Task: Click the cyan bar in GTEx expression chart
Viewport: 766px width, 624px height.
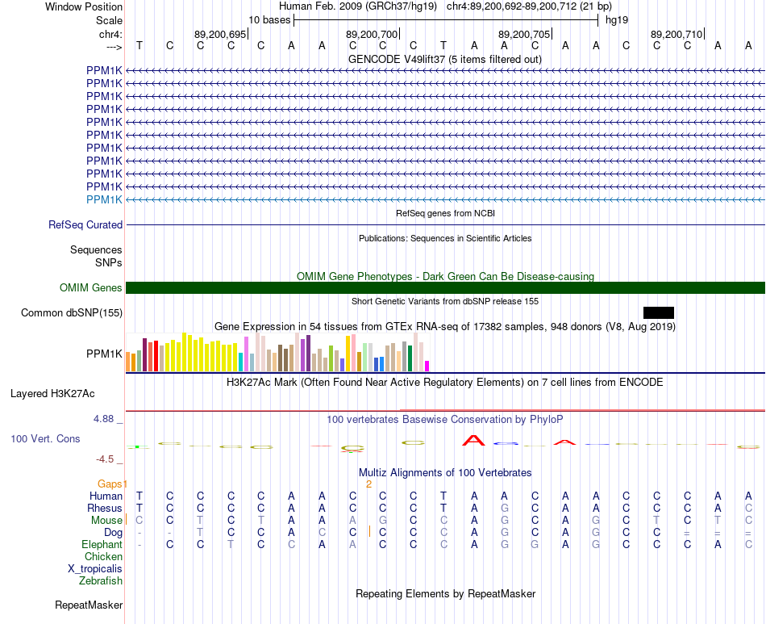Action: coord(240,362)
